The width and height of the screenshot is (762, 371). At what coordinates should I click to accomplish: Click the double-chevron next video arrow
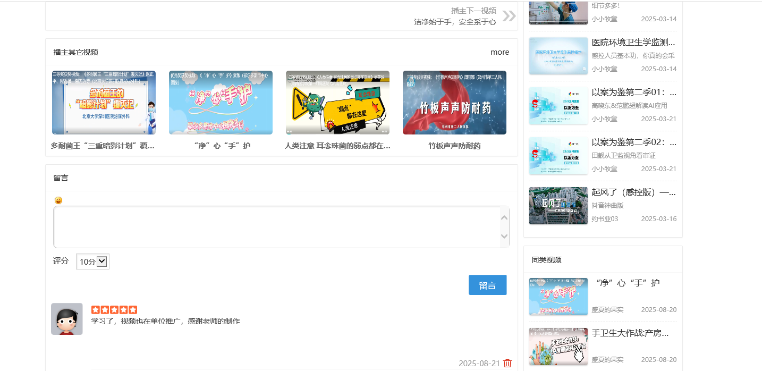coord(509,16)
